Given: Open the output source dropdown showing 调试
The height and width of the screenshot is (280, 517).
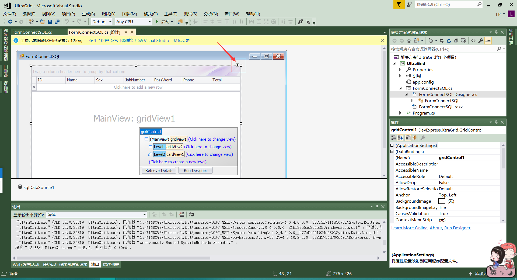Looking at the screenshot, I should click(144, 215).
